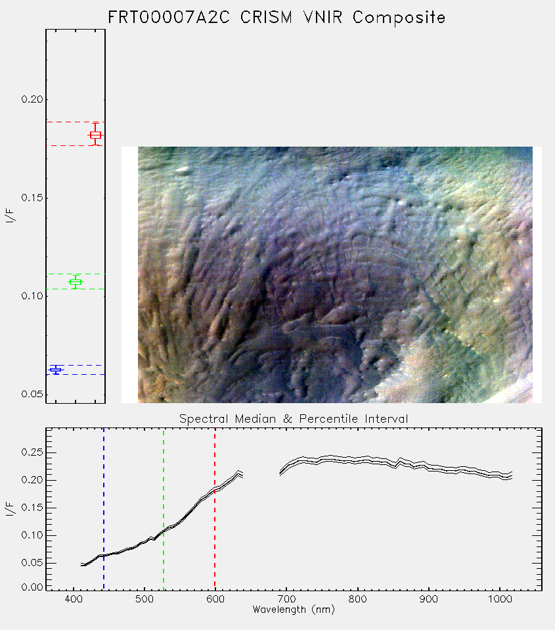Click the 0.15 tick on box plot axis
The height and width of the screenshot is (630, 555).
[x=32, y=198]
